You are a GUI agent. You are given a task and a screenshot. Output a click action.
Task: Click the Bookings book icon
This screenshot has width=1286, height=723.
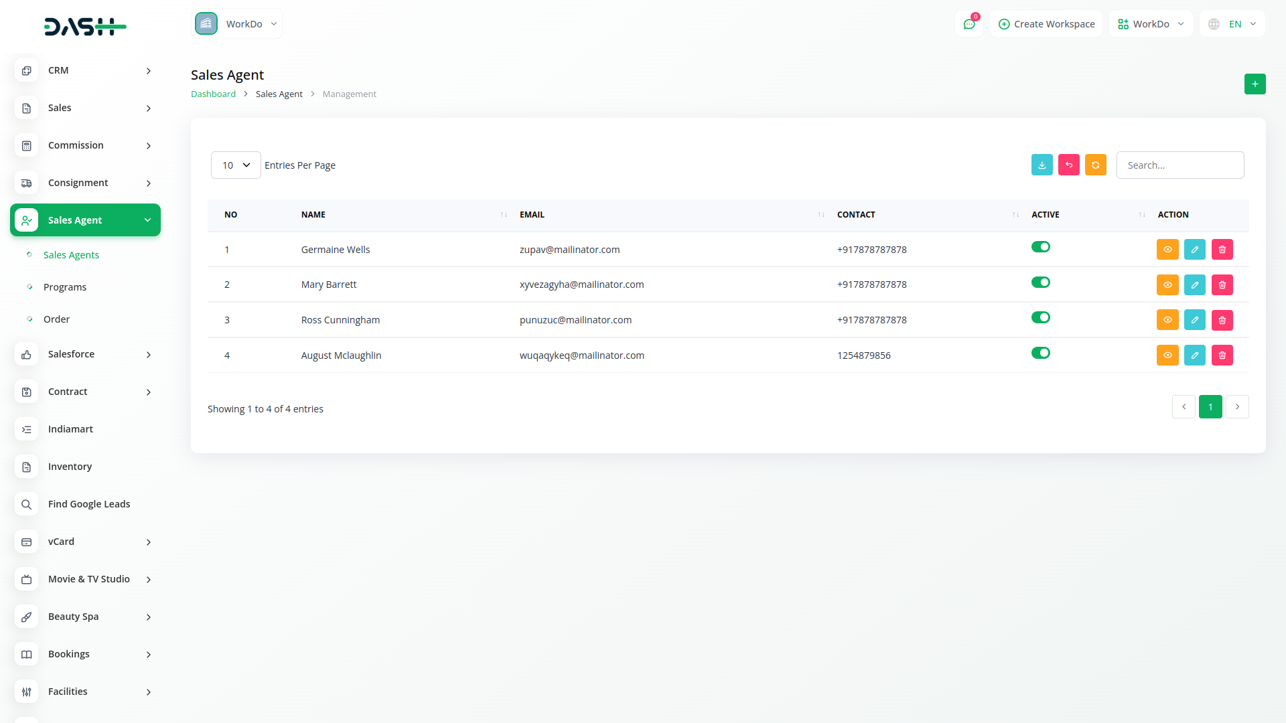26,654
